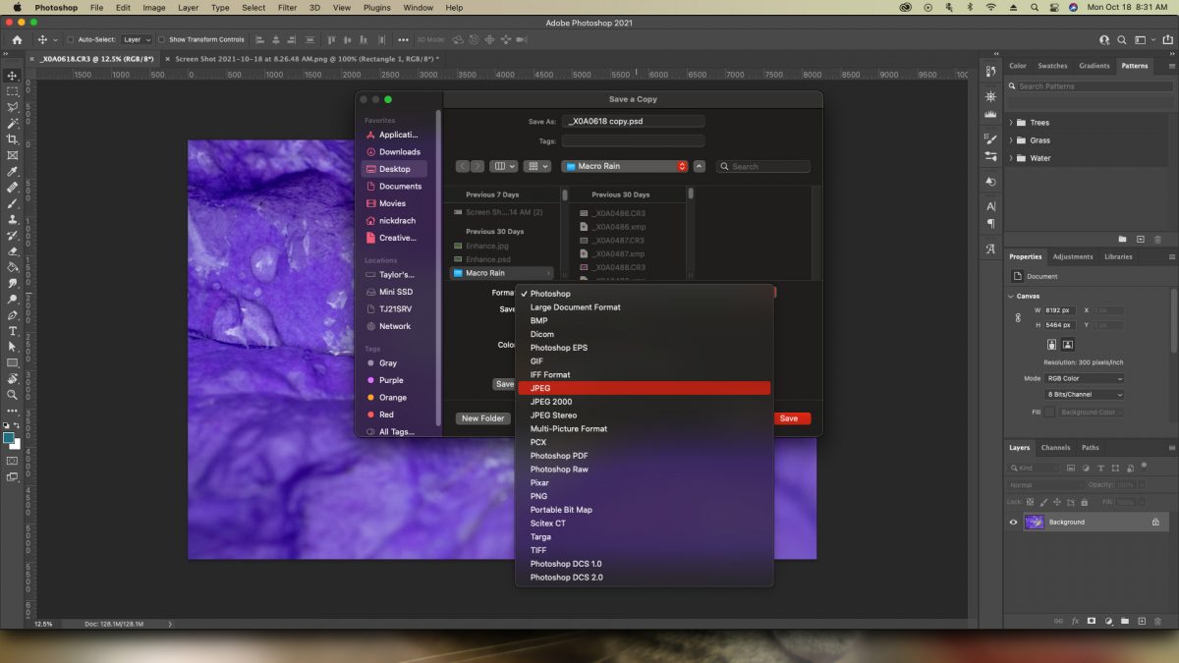1179x663 pixels.
Task: Click the lock icon on Background layer
Action: pyautogui.click(x=1155, y=522)
